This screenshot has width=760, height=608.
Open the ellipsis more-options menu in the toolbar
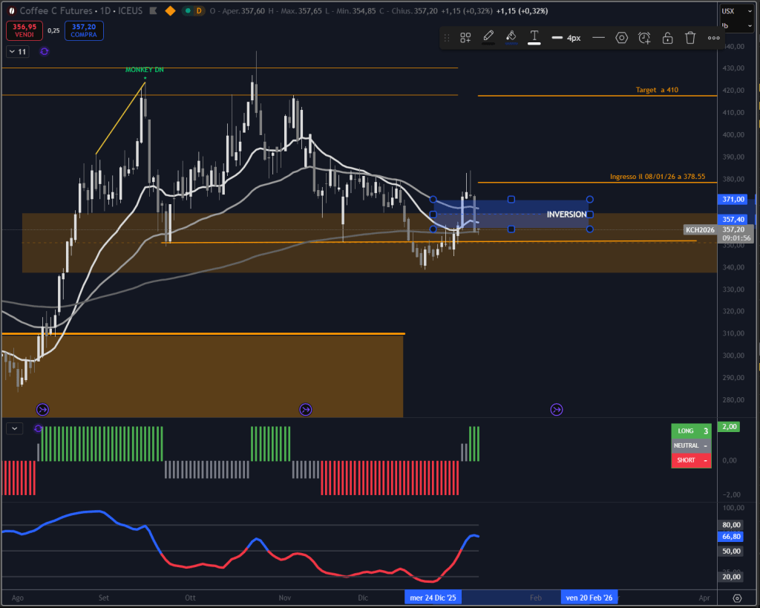point(713,38)
